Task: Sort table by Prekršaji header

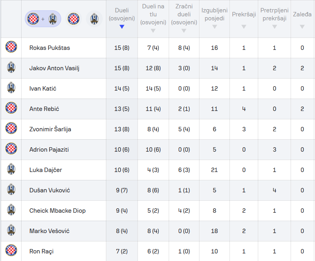Action: pyautogui.click(x=244, y=19)
